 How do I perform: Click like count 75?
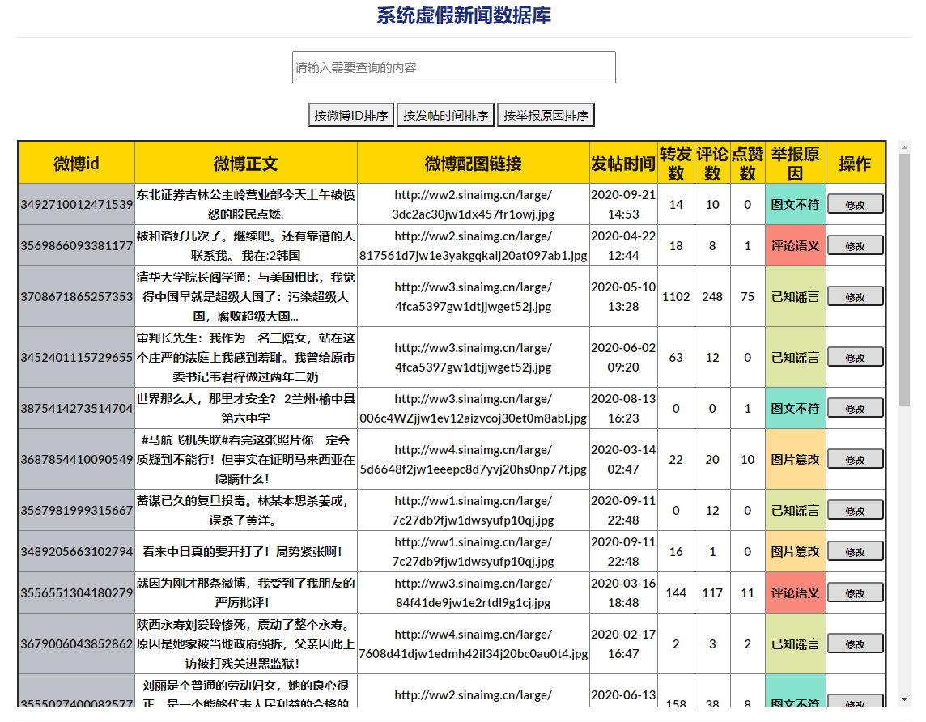click(748, 296)
